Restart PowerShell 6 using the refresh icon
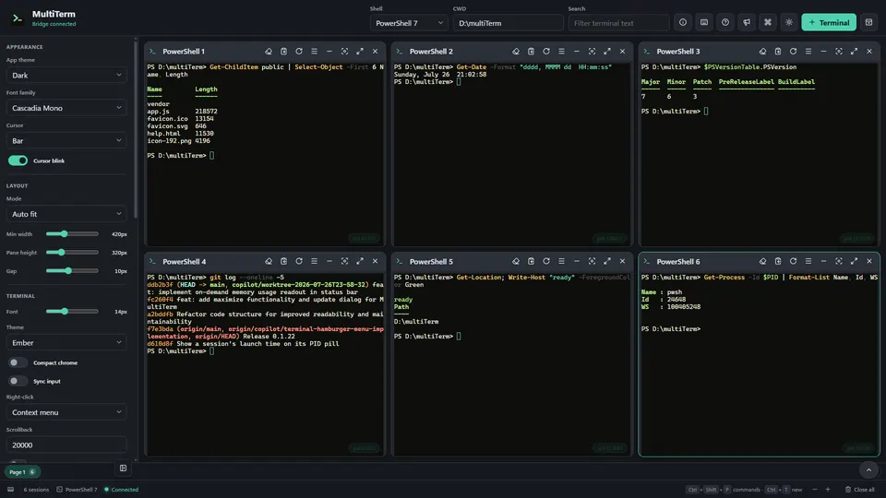 794,261
